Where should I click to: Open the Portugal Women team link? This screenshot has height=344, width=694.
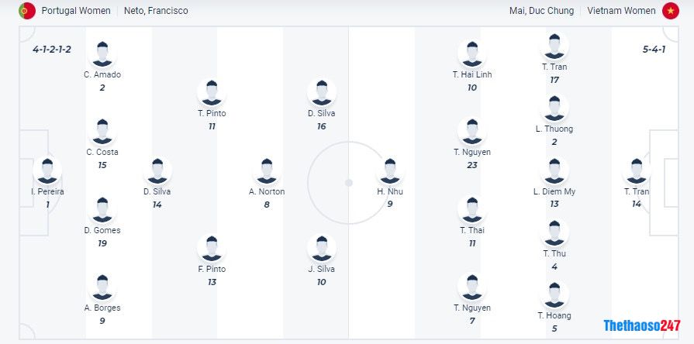click(x=78, y=11)
